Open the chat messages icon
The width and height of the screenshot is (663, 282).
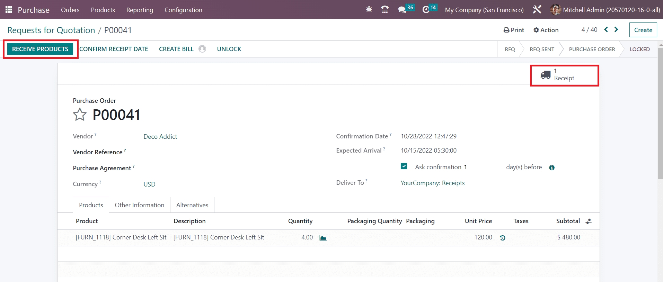click(x=402, y=10)
